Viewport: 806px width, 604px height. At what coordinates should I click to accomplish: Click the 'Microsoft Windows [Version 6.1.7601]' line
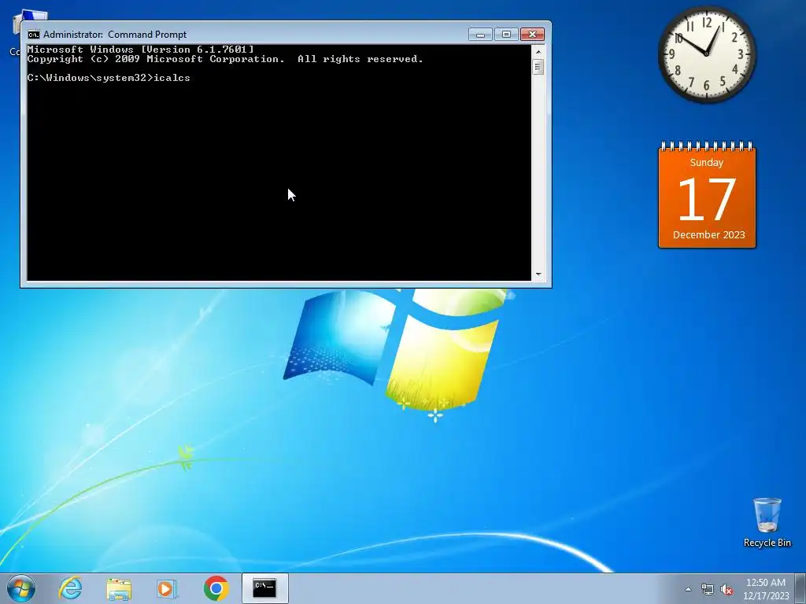pyautogui.click(x=140, y=50)
